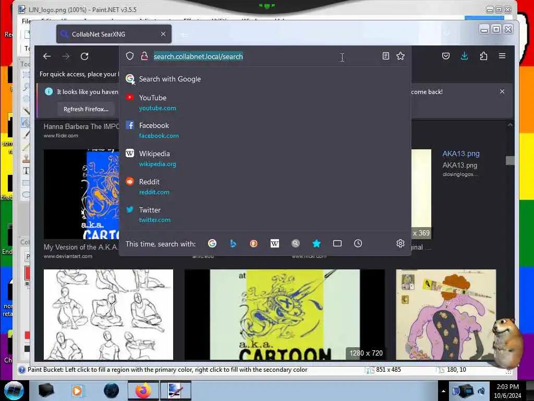The width and height of the screenshot is (534, 401).
Task: Open the Firefox downloads panel
Action: [464, 56]
